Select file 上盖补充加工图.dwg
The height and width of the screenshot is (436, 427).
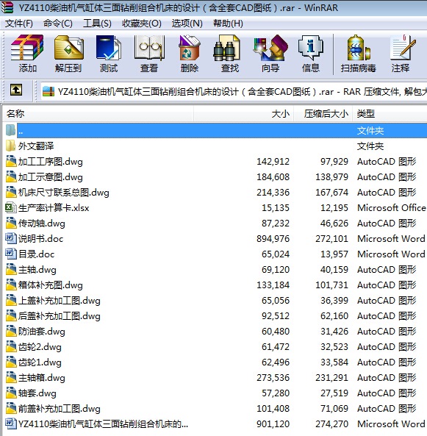point(60,301)
